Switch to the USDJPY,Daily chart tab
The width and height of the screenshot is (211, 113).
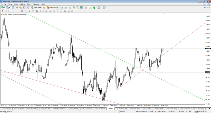click(x=135, y=109)
